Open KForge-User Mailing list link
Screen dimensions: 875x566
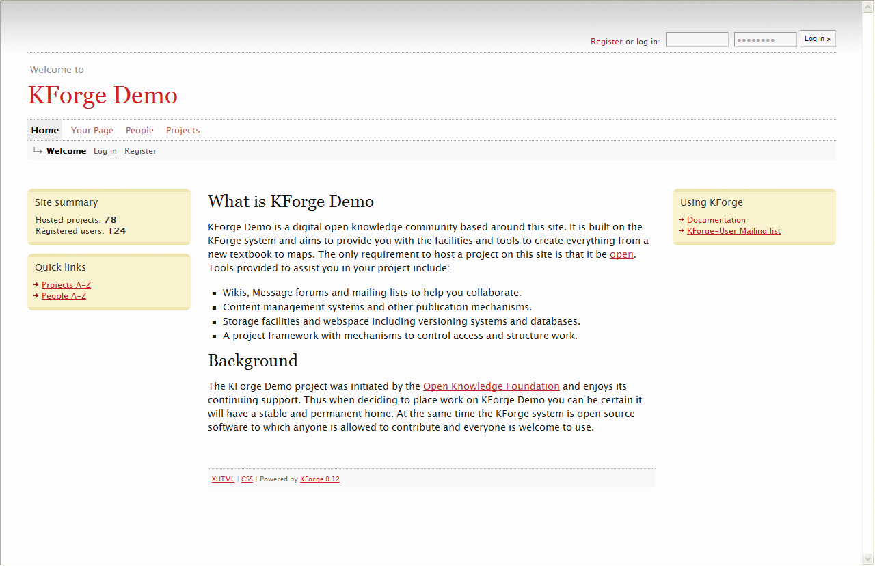(733, 231)
